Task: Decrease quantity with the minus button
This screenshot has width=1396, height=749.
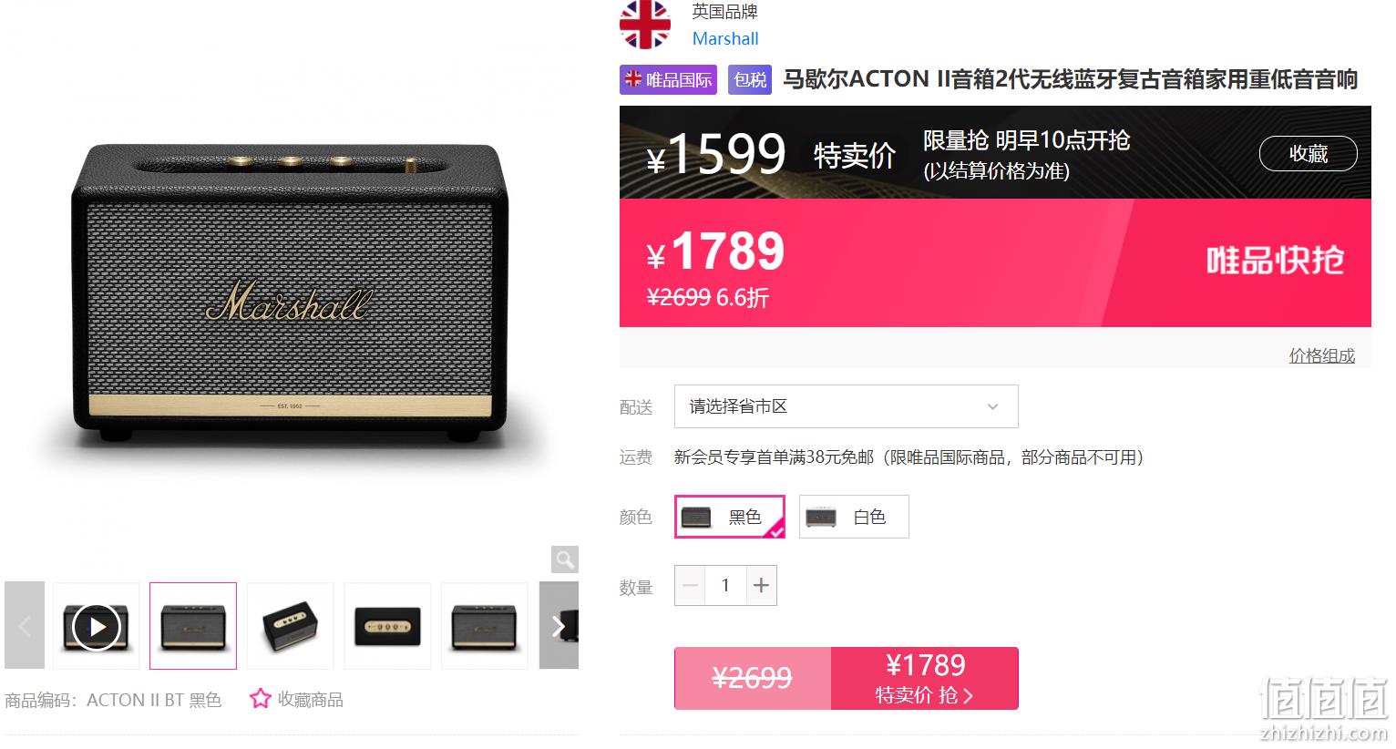Action: 690,585
